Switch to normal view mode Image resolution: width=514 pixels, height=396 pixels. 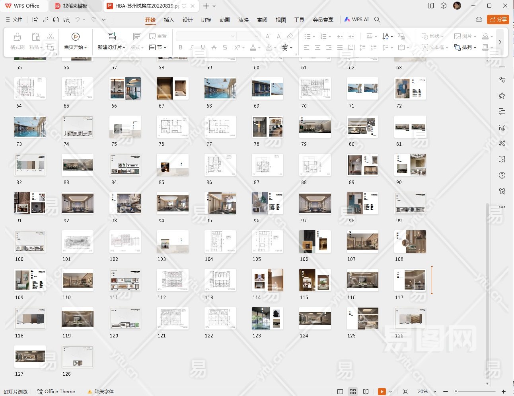coord(340,392)
